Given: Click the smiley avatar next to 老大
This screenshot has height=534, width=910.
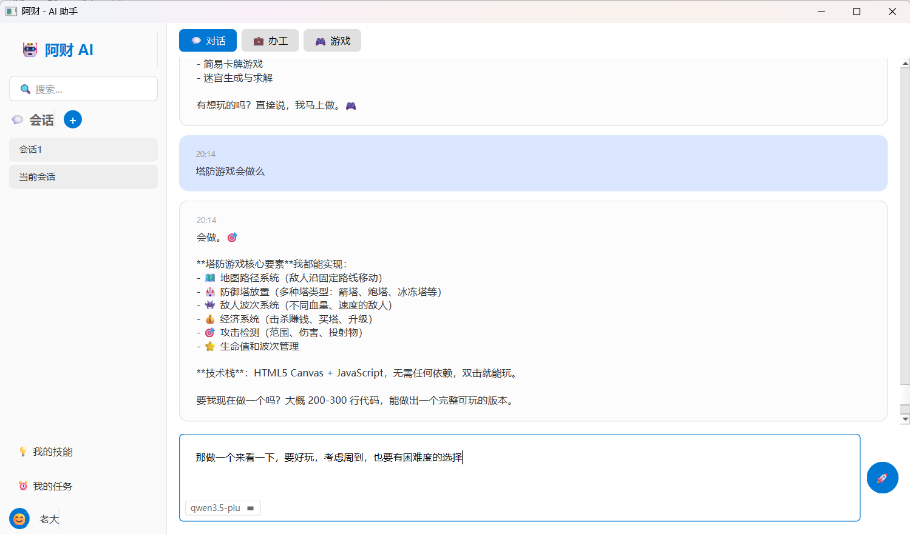Looking at the screenshot, I should 19,519.
